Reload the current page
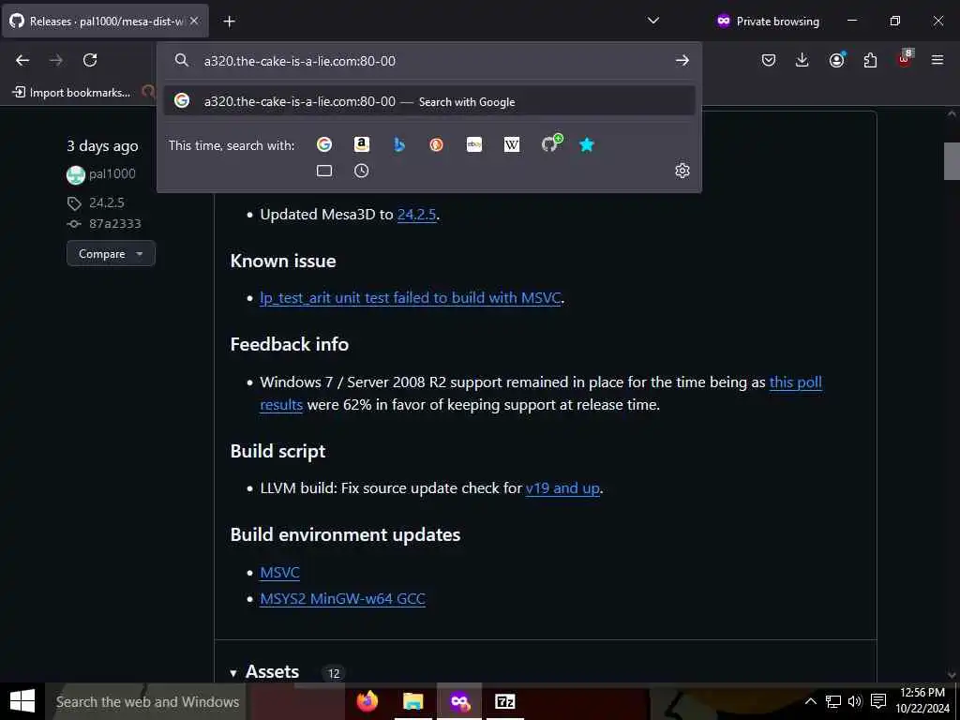 coord(90,60)
